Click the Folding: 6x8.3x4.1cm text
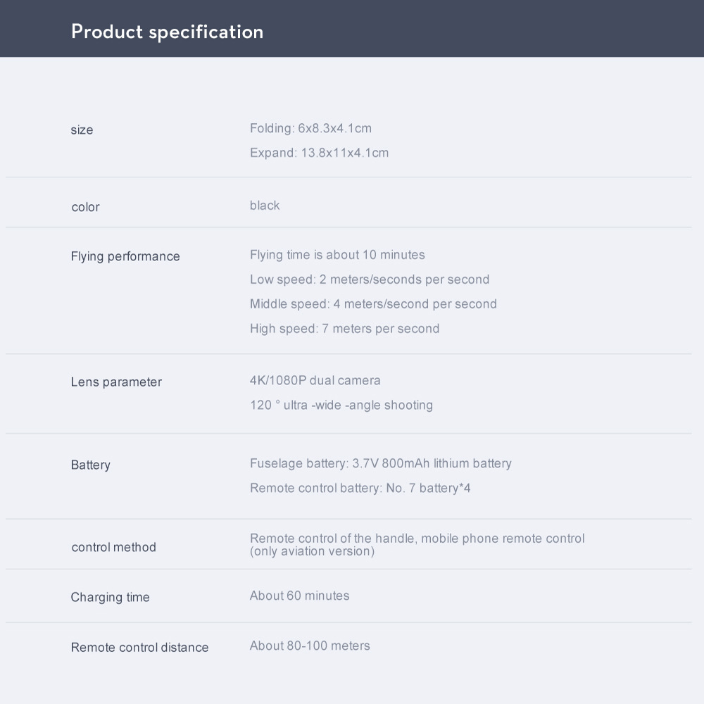Screen dimensions: 704x704 pyautogui.click(x=310, y=128)
